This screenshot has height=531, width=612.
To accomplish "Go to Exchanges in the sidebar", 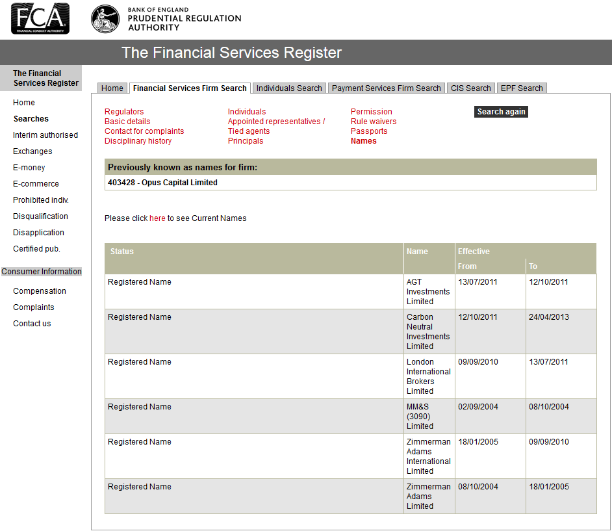I will click(32, 151).
